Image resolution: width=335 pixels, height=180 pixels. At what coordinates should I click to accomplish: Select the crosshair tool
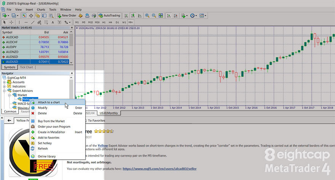tap(11, 22)
